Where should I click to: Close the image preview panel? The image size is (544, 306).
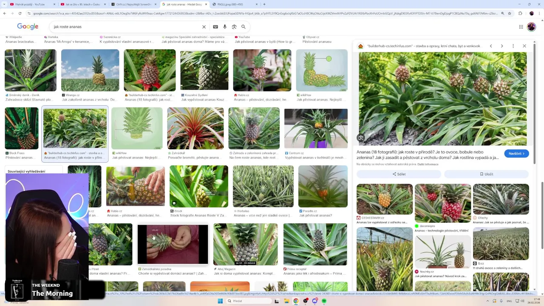(x=524, y=46)
